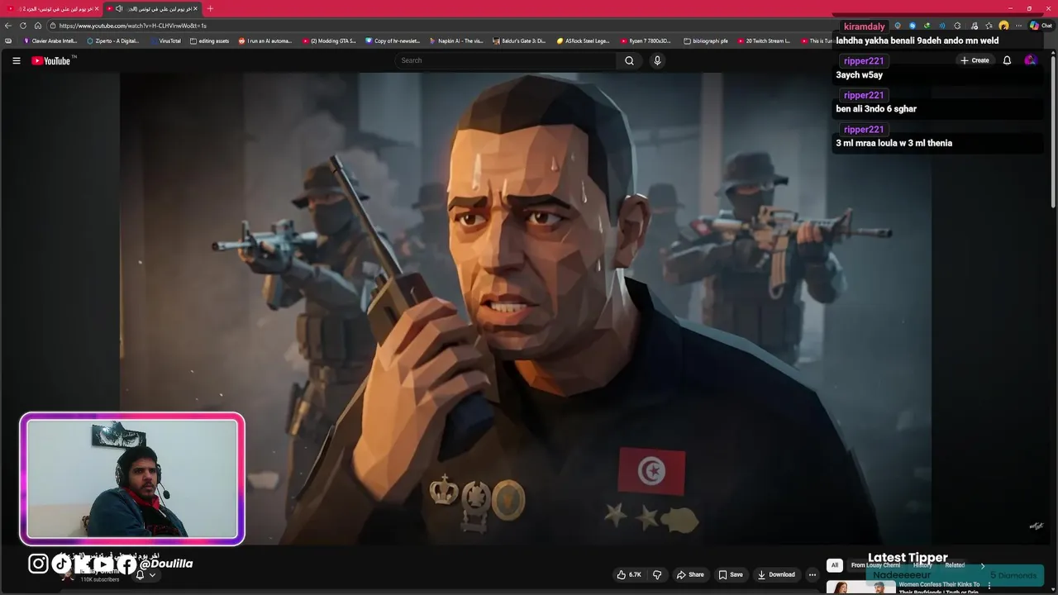The width and height of the screenshot is (1058, 595).
Task: Open the Copilot Chat button
Action: point(1041,26)
